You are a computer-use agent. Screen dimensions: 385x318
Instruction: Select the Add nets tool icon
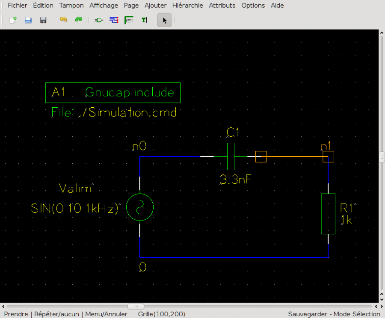[114, 20]
